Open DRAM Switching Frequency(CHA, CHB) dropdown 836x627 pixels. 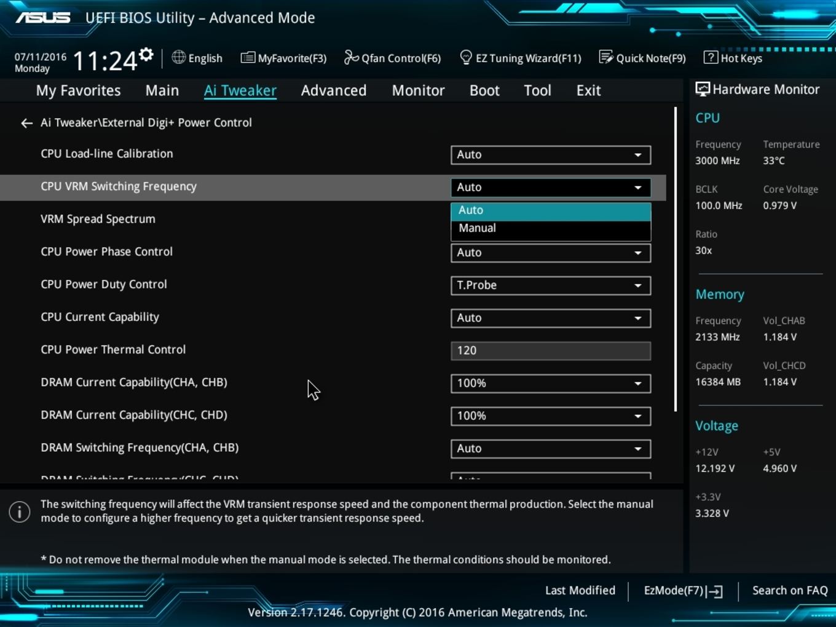551,448
